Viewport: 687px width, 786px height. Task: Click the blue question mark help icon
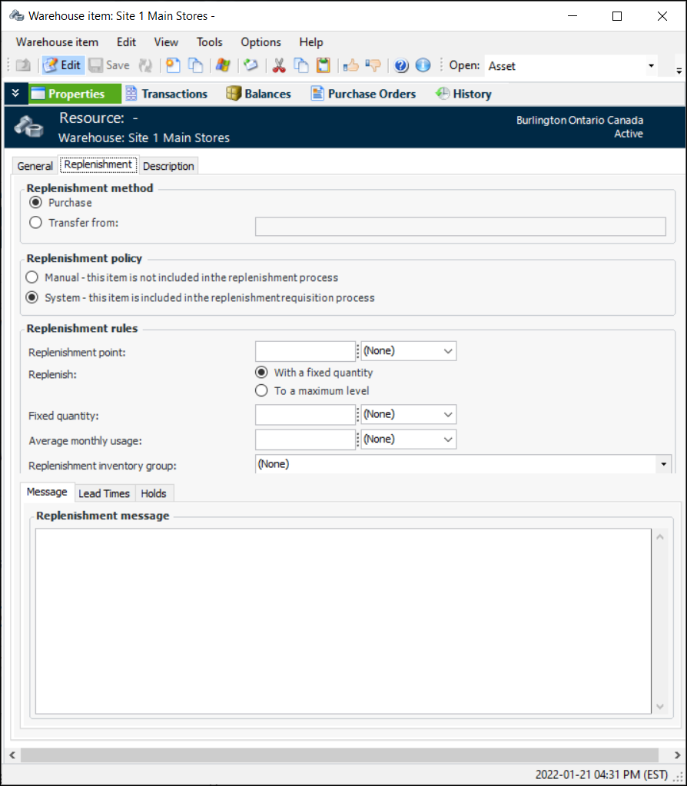click(401, 65)
